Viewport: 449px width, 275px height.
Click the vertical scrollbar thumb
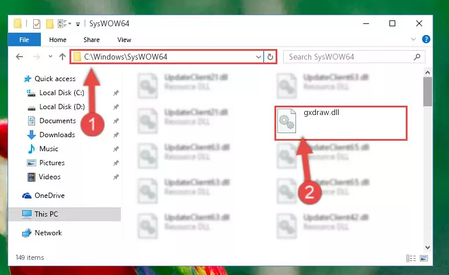pos(427,92)
